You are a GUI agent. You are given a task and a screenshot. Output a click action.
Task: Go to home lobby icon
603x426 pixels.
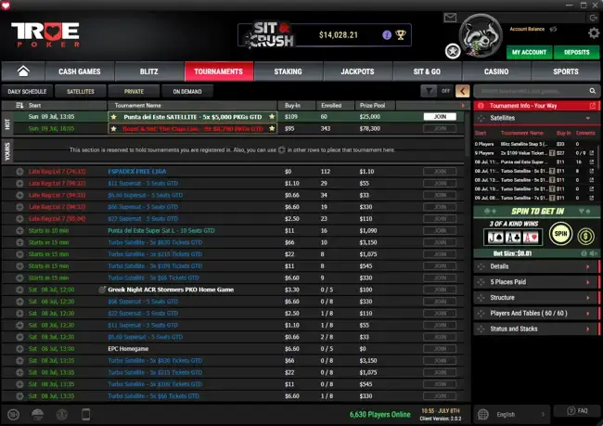tap(23, 71)
